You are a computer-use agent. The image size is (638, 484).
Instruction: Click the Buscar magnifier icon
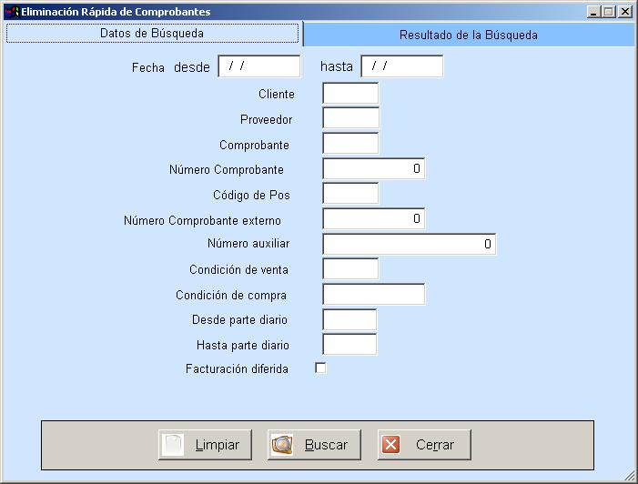coord(283,445)
